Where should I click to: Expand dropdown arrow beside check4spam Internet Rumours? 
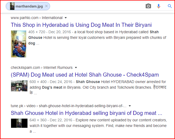pyautogui.click(x=76, y=67)
